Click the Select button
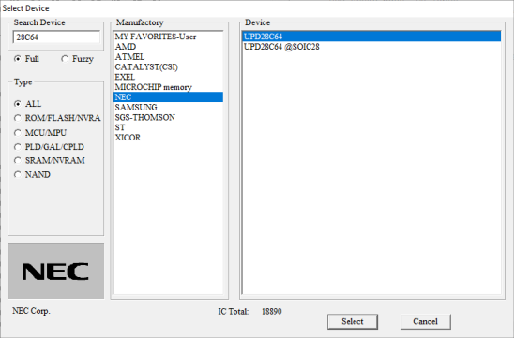Screen dimensions: 514x338 pos(353,322)
